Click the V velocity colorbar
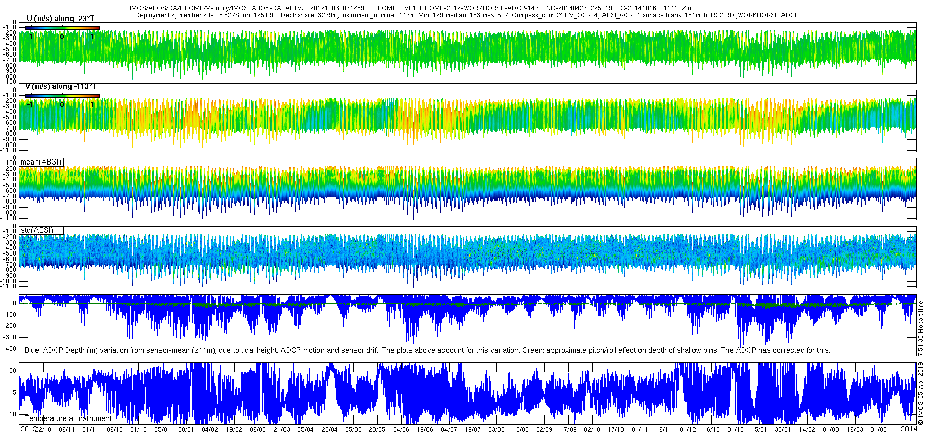This screenshot has height=437, width=926. click(x=62, y=96)
